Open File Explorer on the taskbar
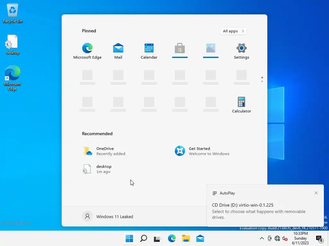Image resolution: width=329 pixels, height=246 pixels. point(186,238)
